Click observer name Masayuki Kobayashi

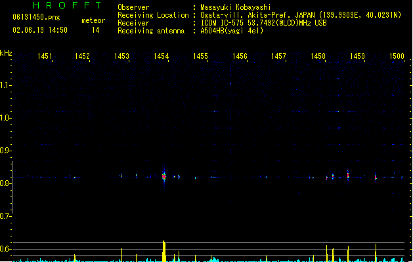point(236,7)
